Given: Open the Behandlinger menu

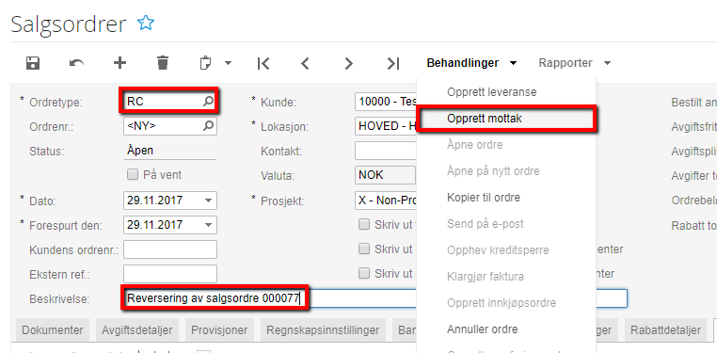Looking at the screenshot, I should pos(471,63).
